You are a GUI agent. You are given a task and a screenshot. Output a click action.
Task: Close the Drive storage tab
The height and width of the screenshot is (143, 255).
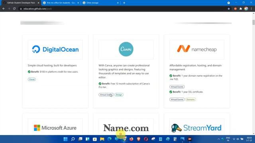pos(118,3)
